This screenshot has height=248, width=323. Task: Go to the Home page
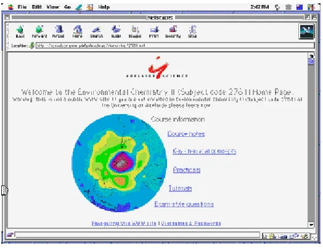click(78, 31)
